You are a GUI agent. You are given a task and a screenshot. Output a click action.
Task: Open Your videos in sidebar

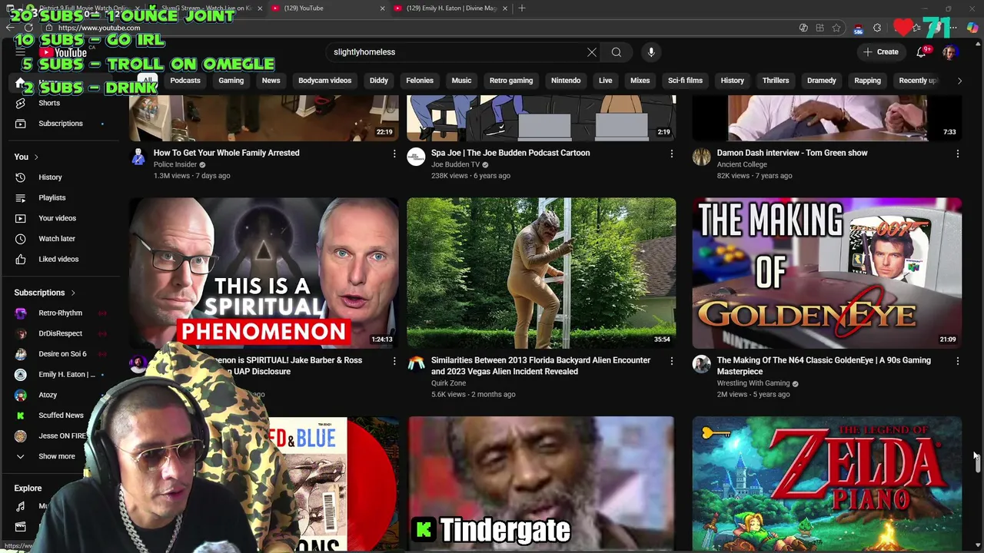57,218
